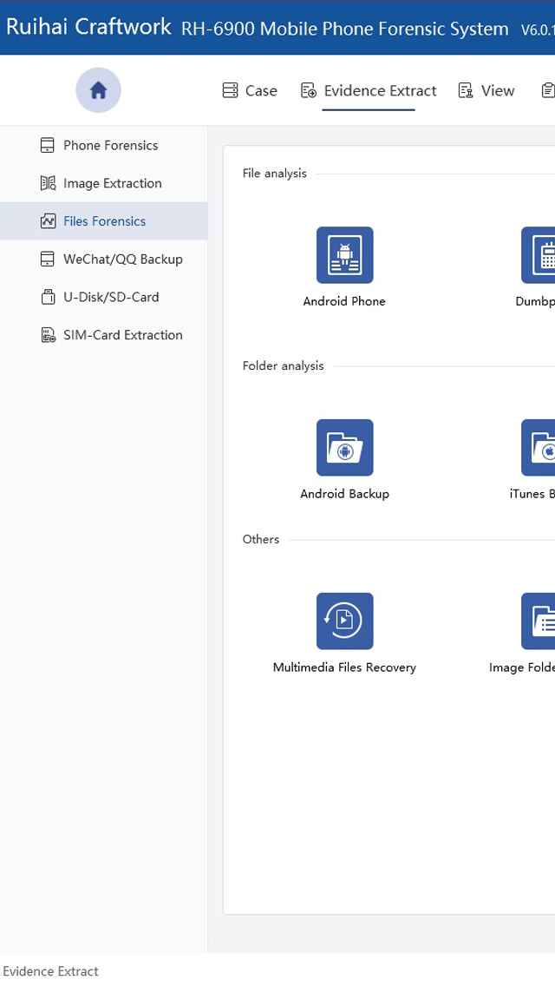This screenshot has width=555, height=986.
Task: Click the Android Backup text label
Action: (x=344, y=494)
